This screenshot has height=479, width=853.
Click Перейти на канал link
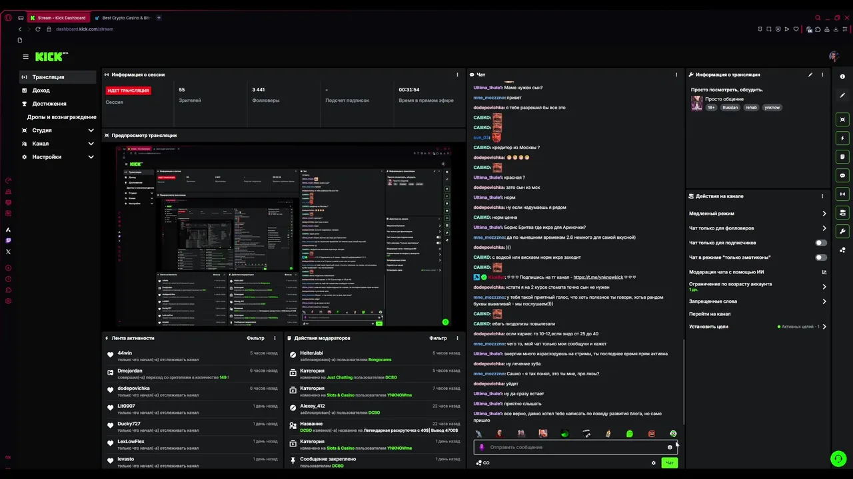[x=709, y=314]
